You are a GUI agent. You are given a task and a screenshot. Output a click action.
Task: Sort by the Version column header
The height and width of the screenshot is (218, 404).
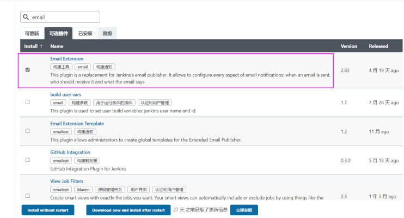(x=349, y=46)
